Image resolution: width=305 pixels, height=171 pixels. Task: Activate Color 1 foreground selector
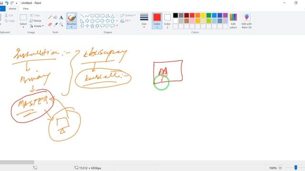coord(157,21)
